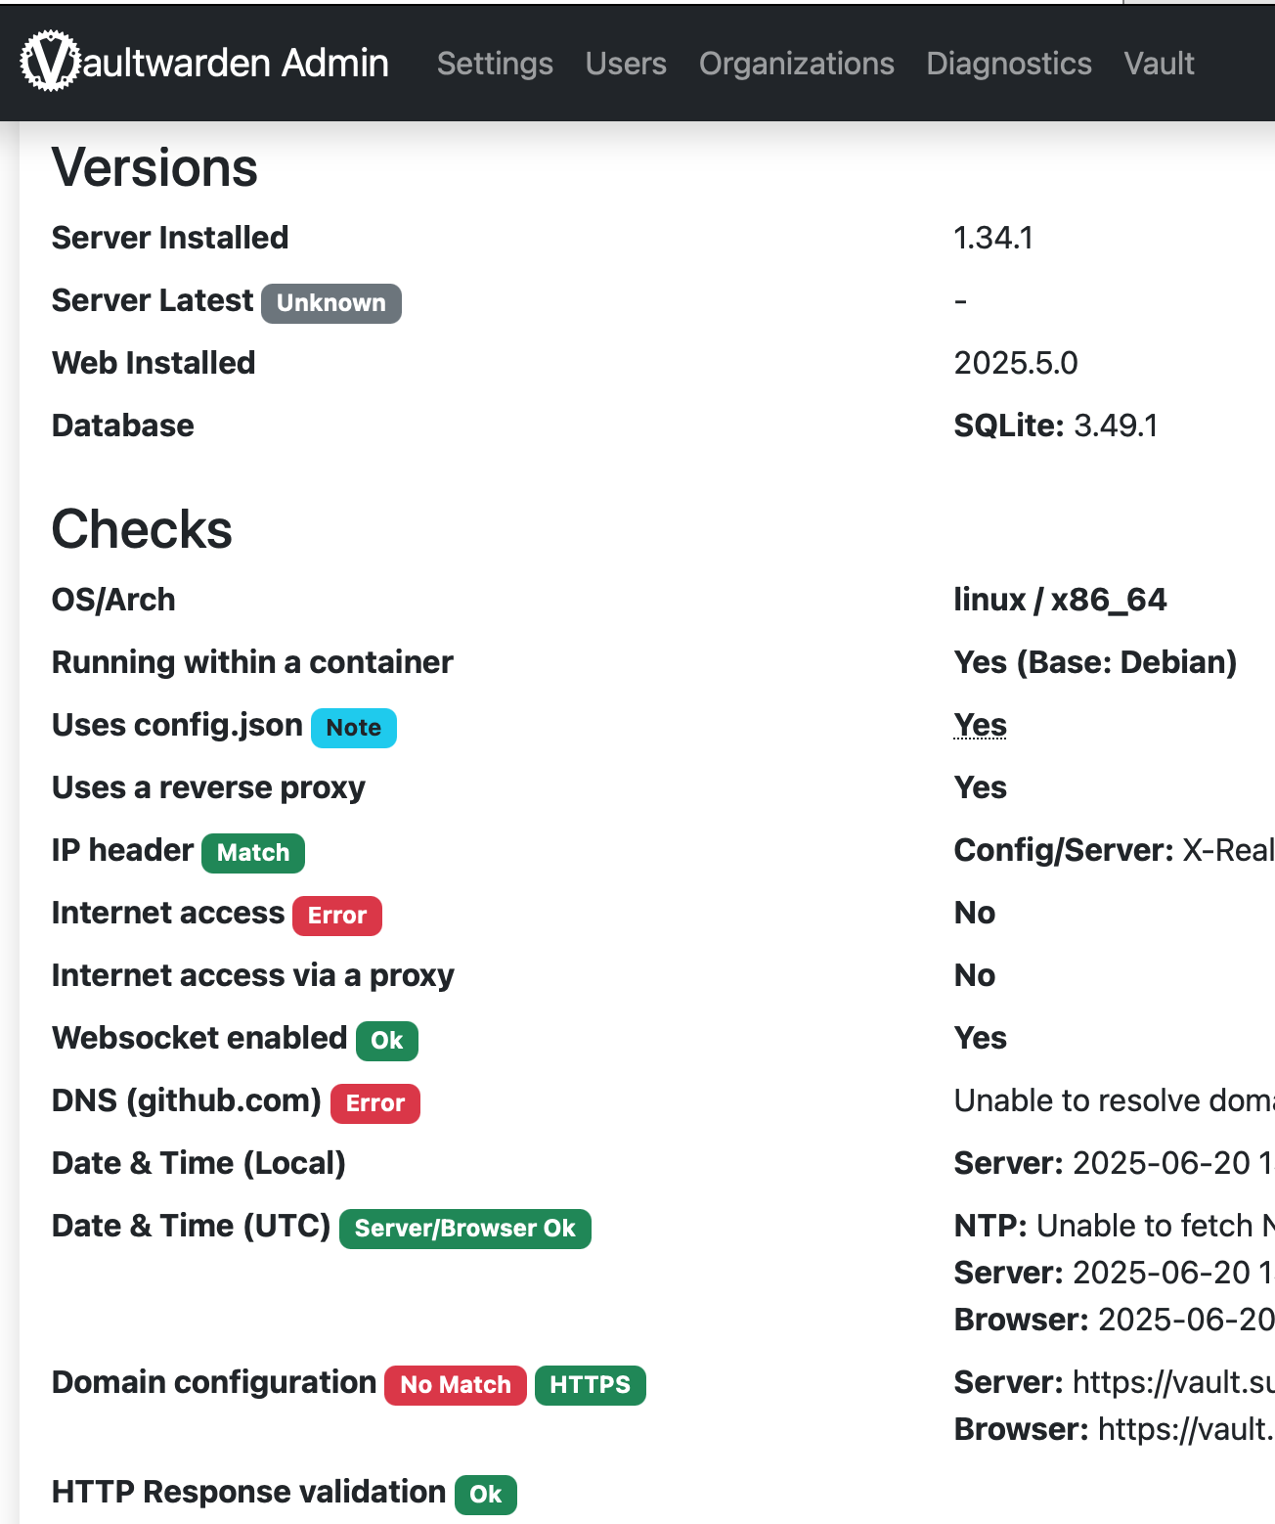Screen dimensions: 1275x1524
Task: Open the Settings page in navbar
Action: (x=495, y=64)
